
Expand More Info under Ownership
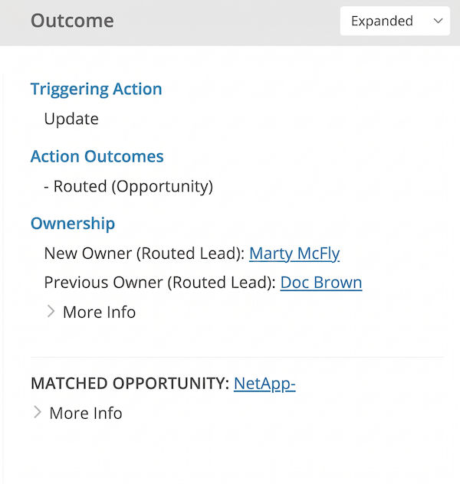tap(99, 312)
